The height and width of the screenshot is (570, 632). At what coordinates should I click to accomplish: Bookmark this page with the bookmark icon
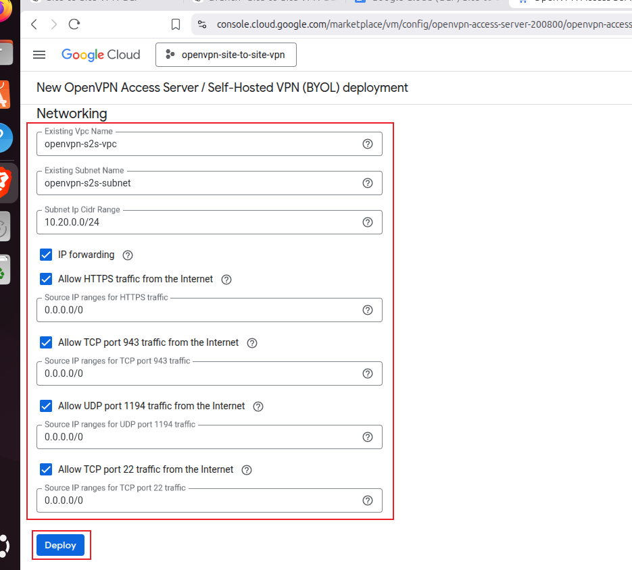tap(176, 24)
